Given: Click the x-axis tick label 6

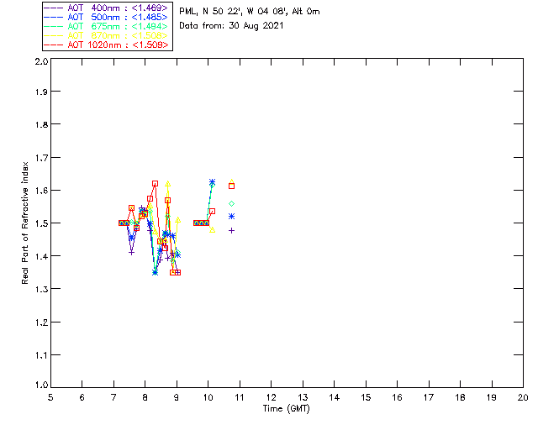Looking at the screenshot, I should coord(82,397).
